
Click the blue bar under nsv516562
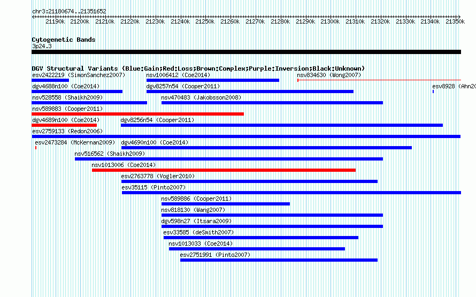[229, 159]
